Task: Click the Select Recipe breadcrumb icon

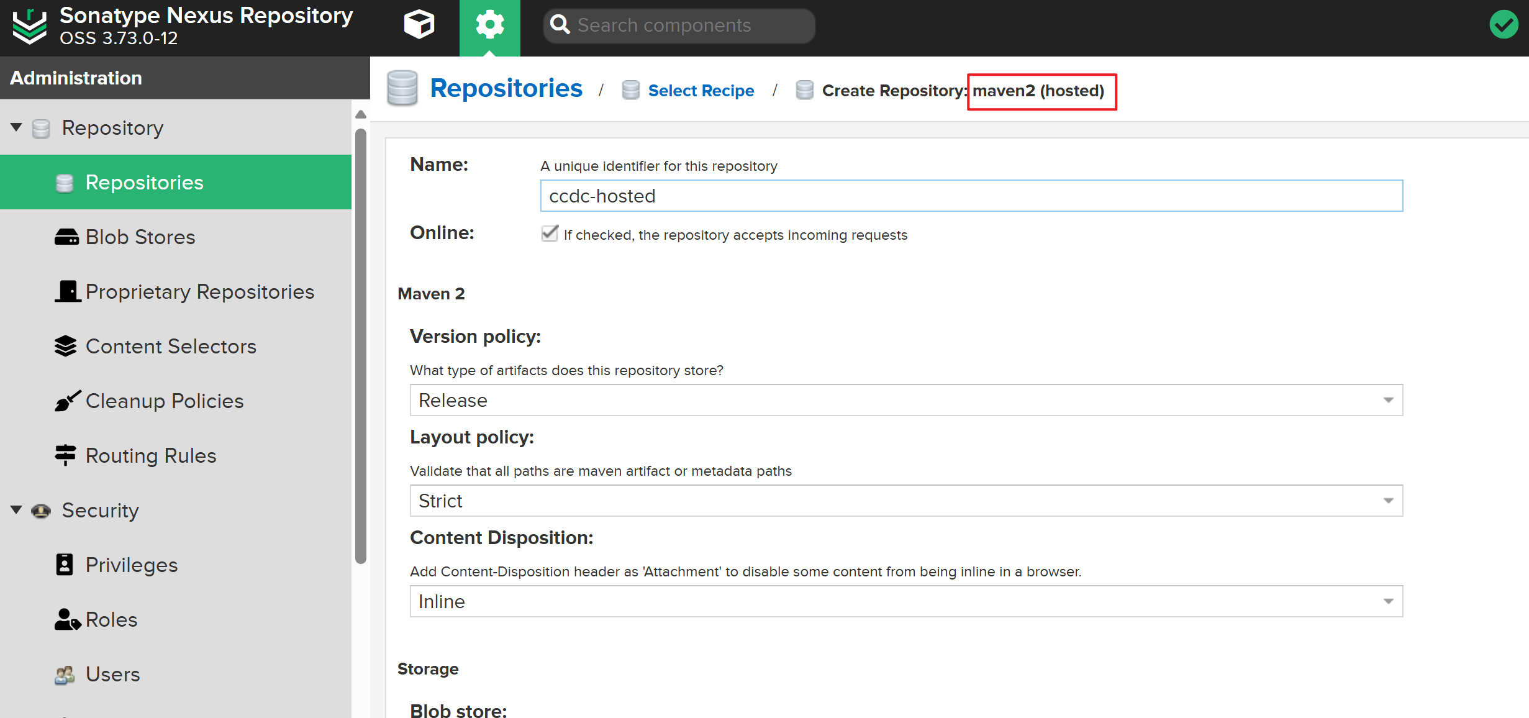Action: [631, 90]
